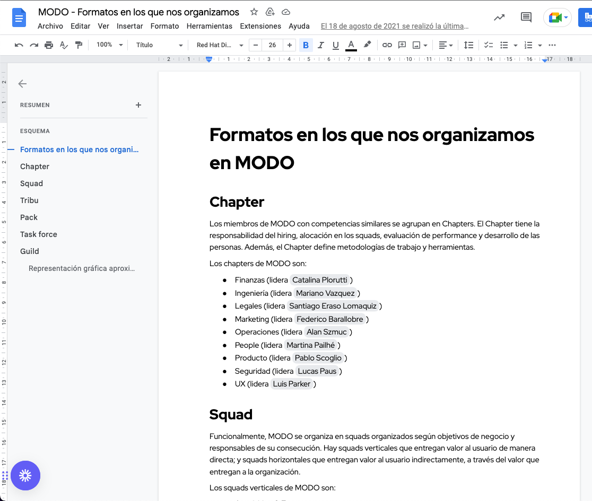The image size is (592, 501).
Task: Jump to Tribu in the outline
Action: (x=29, y=200)
